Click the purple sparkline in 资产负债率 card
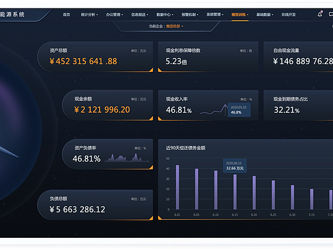333x250 pixels. click(x=127, y=158)
